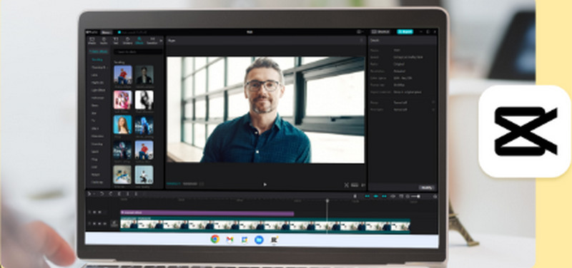This screenshot has width=572, height=268.
Task: Open the Menu dropdown in the title bar
Action: [107, 32]
